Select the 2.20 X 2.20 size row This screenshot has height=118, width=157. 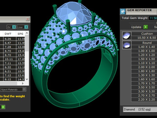[144, 100]
